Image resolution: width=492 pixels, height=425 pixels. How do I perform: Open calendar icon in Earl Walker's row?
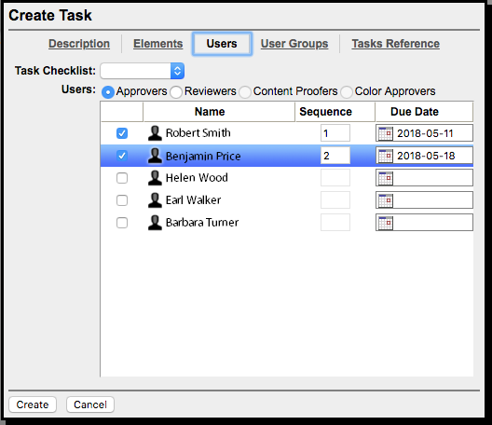pyautogui.click(x=386, y=200)
